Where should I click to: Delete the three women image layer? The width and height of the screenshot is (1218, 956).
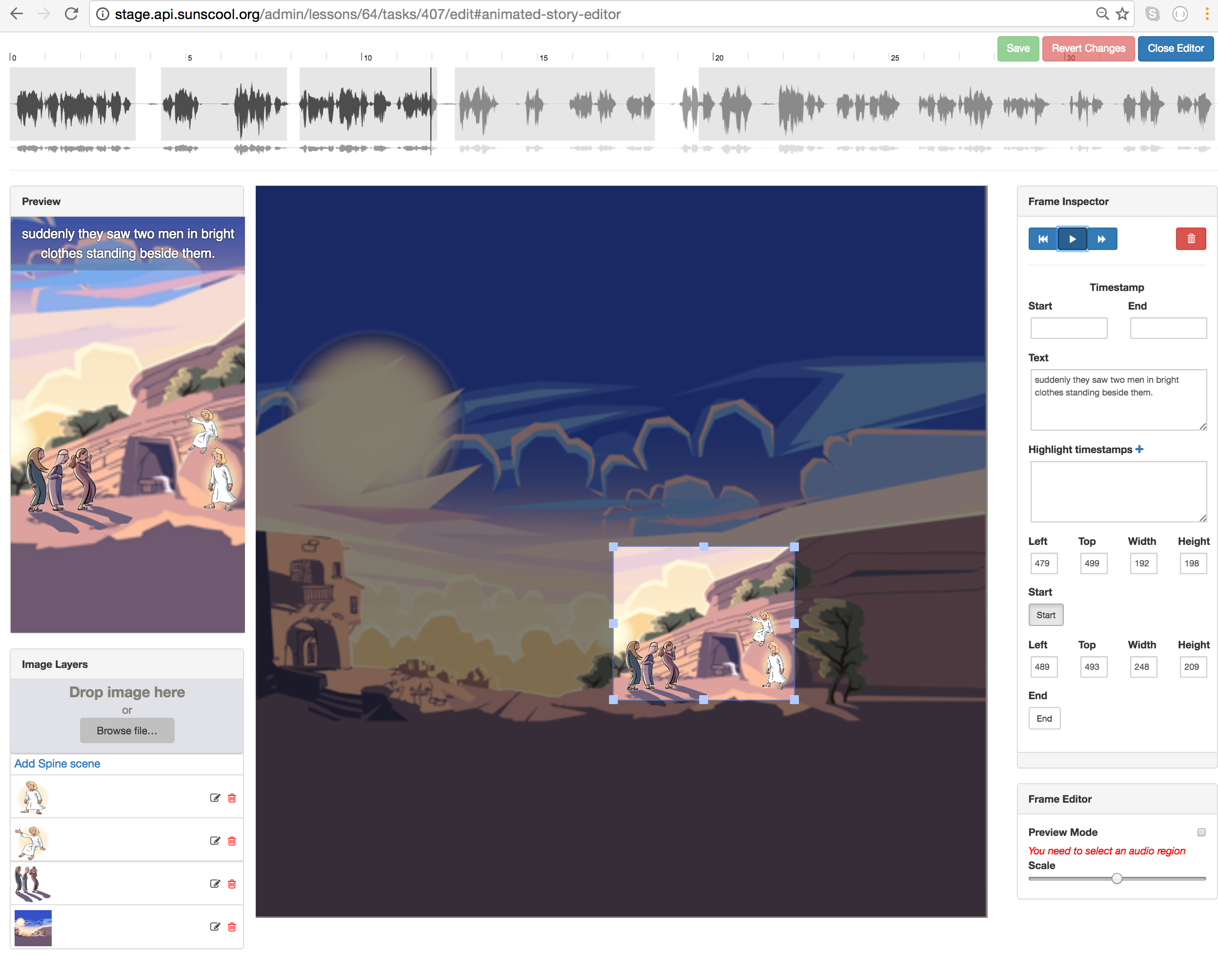tap(232, 884)
